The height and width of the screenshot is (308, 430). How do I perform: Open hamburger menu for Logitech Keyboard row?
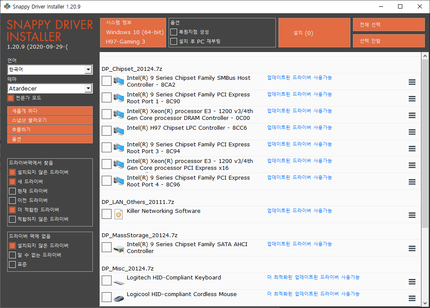coord(412,282)
